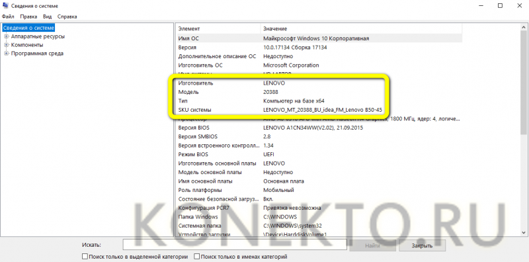Open the Файл menu

tap(8, 17)
